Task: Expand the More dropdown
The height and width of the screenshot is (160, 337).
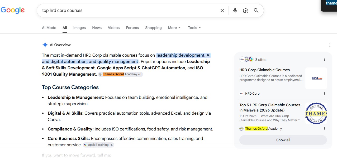Action: point(174,28)
